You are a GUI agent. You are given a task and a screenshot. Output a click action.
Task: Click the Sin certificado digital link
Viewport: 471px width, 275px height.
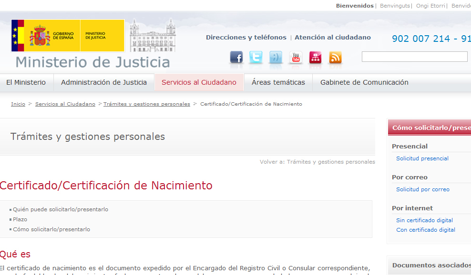[425, 220]
